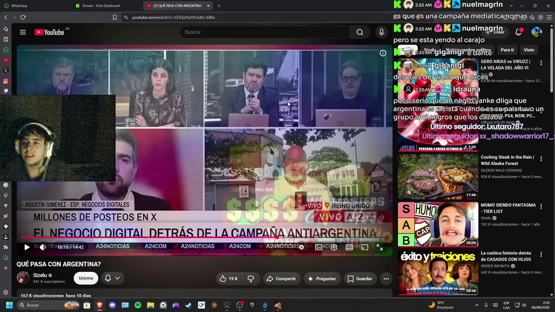Open the Cooking Steak in the Rain thumbnail
Image resolution: width=555 pixels, height=312 pixels.
click(438, 177)
